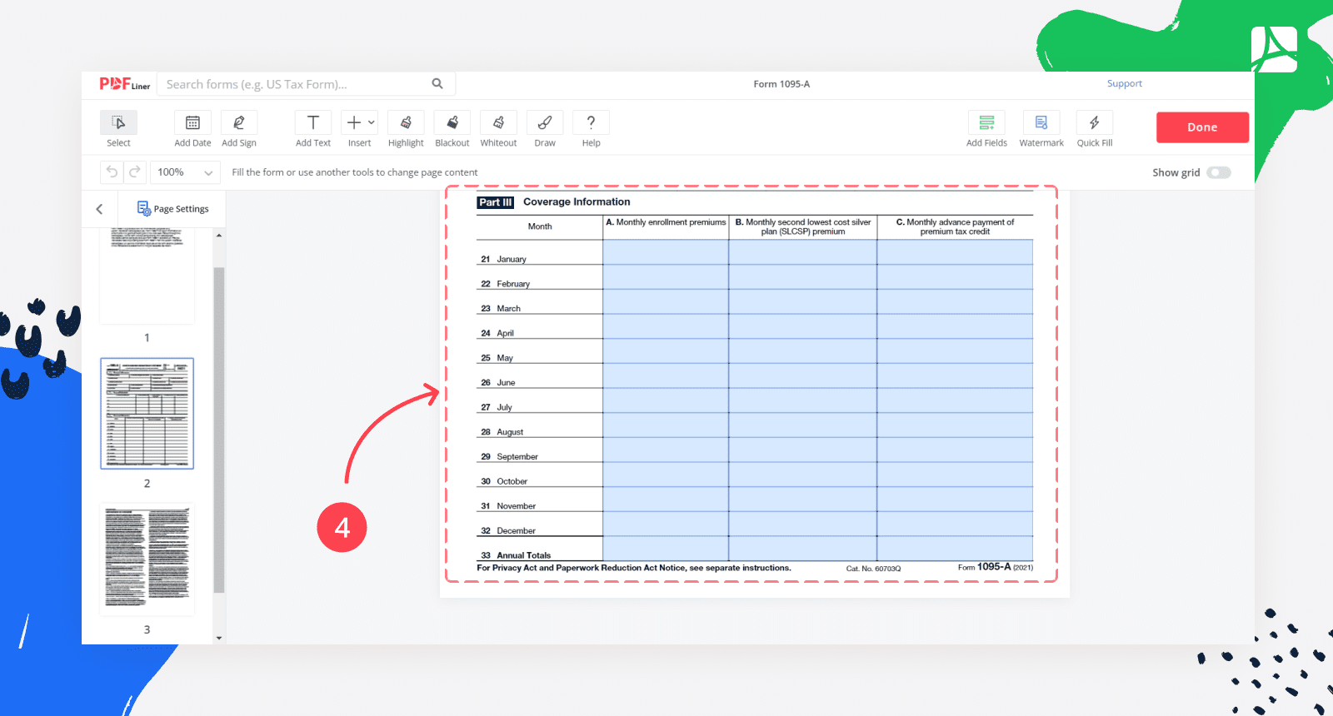Open Page Settings
Image resolution: width=1333 pixels, height=716 pixels.
pyautogui.click(x=172, y=209)
